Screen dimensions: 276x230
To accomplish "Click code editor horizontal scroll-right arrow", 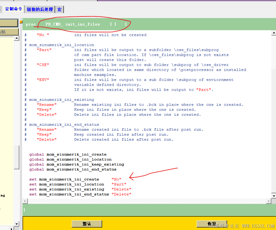I will 269,201.
